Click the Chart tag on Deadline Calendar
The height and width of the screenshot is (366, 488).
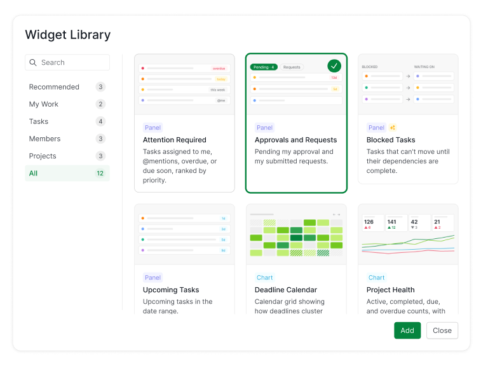tap(264, 278)
